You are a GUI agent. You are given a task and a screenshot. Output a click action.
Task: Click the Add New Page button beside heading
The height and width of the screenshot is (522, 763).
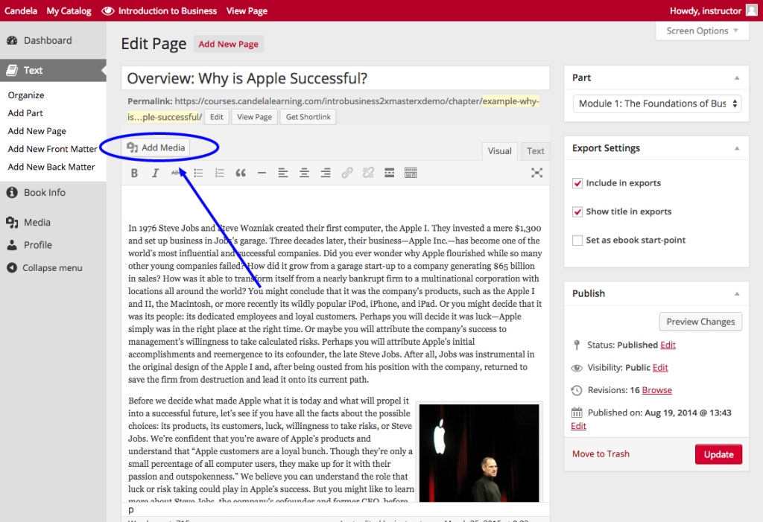click(x=228, y=44)
